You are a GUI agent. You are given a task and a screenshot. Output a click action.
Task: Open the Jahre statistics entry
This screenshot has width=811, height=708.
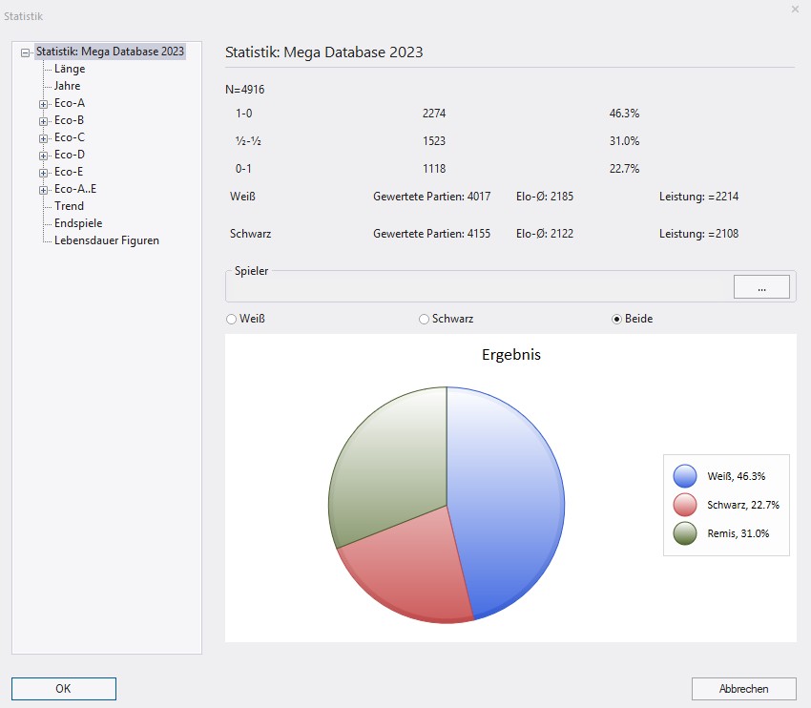pos(67,86)
